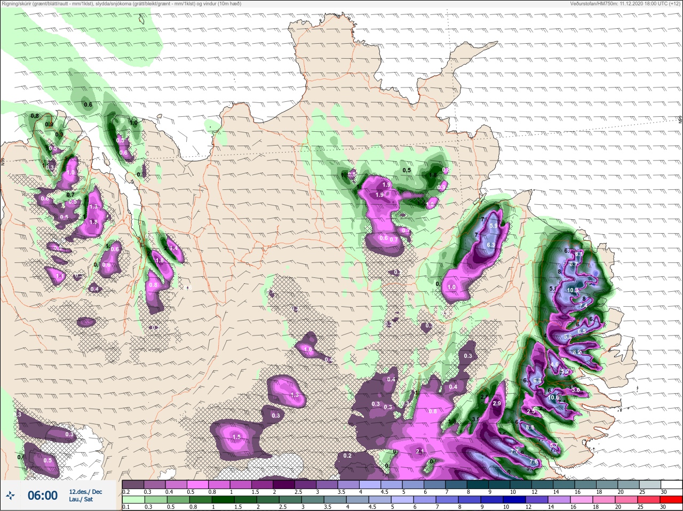Viewport: 683px width, 511px height.
Task: Pick the palest green swatch starting the lower legend
Action: pos(133,500)
